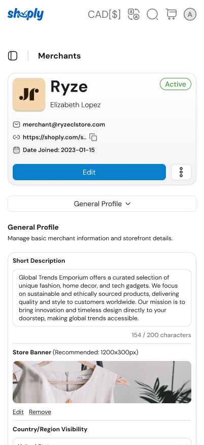
Task: Open the shopping cart icon
Action: click(x=171, y=14)
